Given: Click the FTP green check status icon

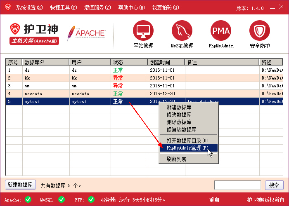Looking at the screenshot, I should pyautogui.click(x=91, y=199).
